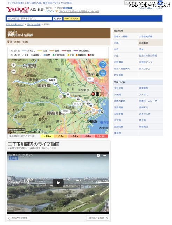
Task: Click the ヘルプ link
Action: [x=159, y=8]
